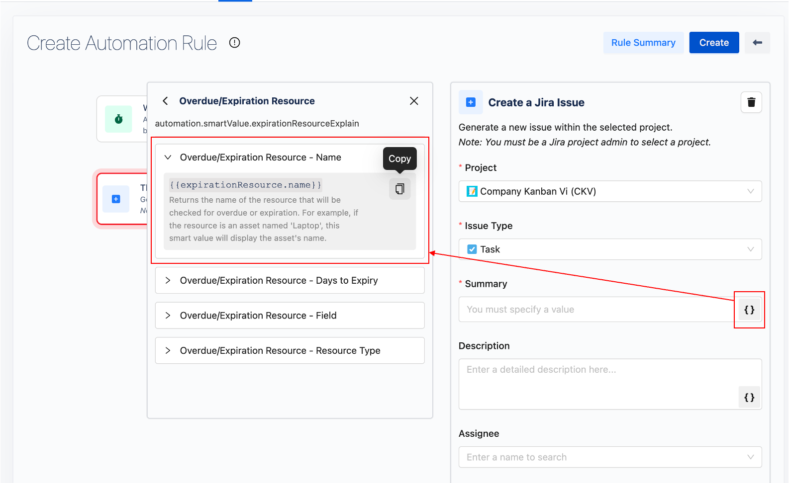
Task: Click the back arrow button next to Create
Action: coord(757,43)
